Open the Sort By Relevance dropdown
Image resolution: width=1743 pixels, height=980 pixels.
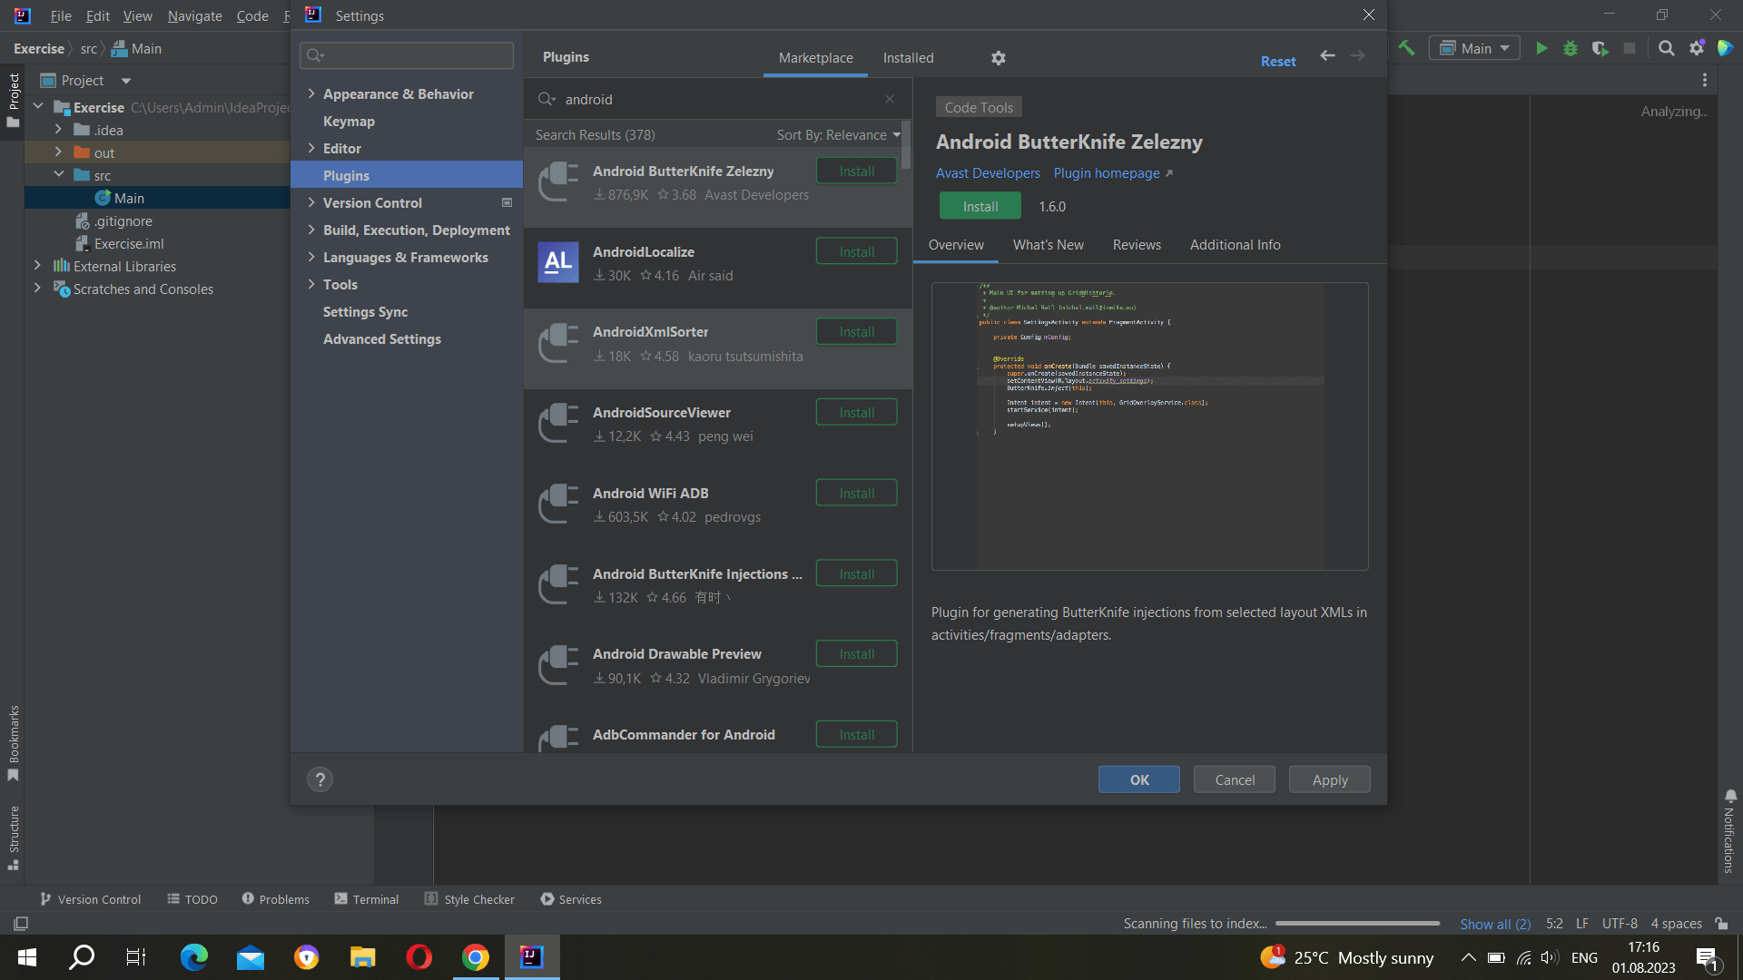(x=838, y=135)
